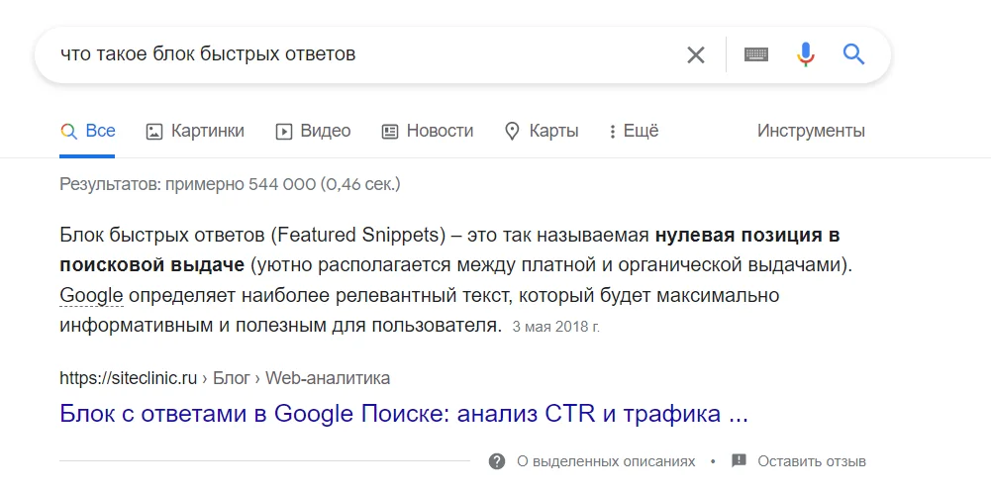
Task: Switch to the Карты tab
Action: [542, 131]
